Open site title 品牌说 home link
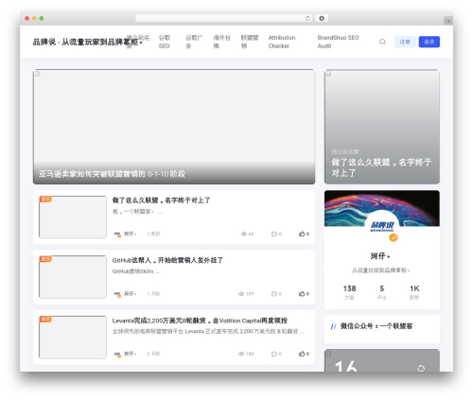 coord(88,42)
